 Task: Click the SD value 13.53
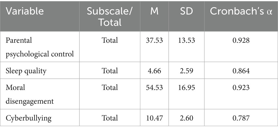coord(186,40)
